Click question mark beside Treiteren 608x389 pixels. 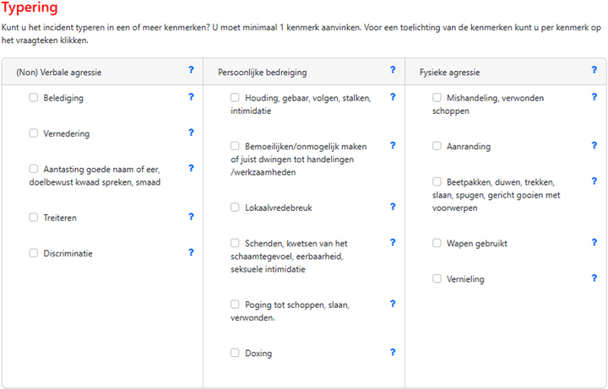pos(191,217)
